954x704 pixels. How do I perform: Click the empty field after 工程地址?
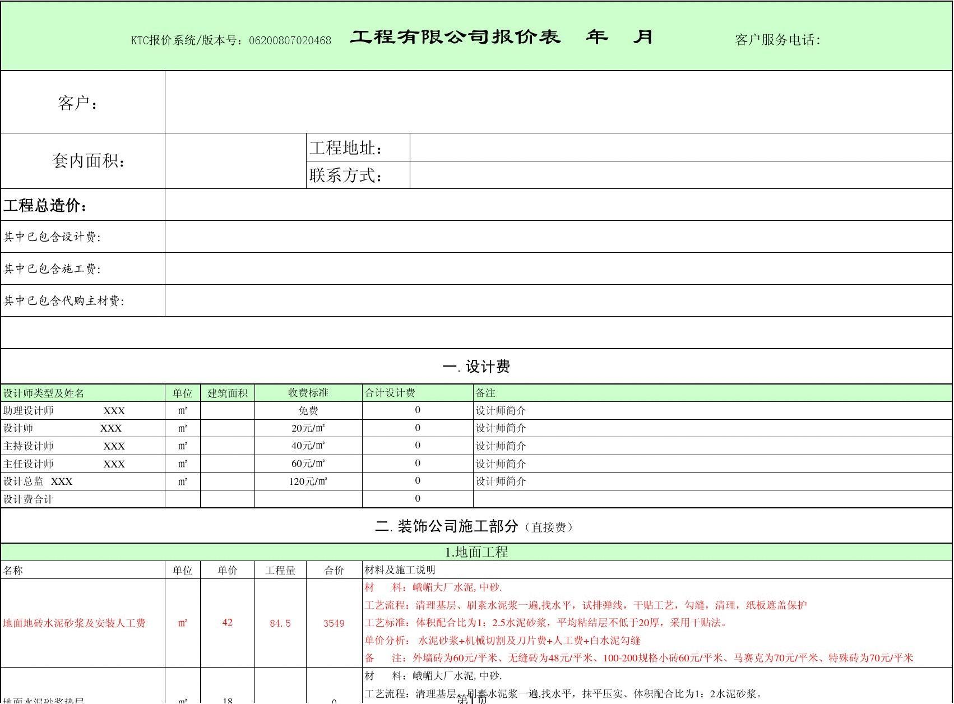coord(681,147)
